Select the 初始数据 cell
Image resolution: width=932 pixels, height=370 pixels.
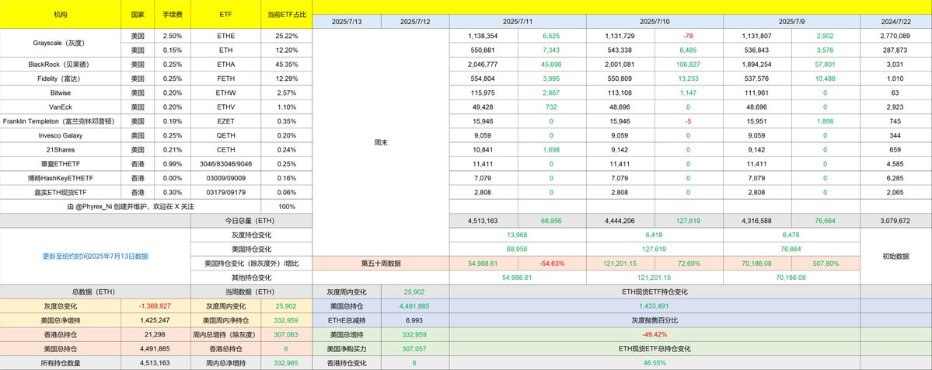pos(895,257)
